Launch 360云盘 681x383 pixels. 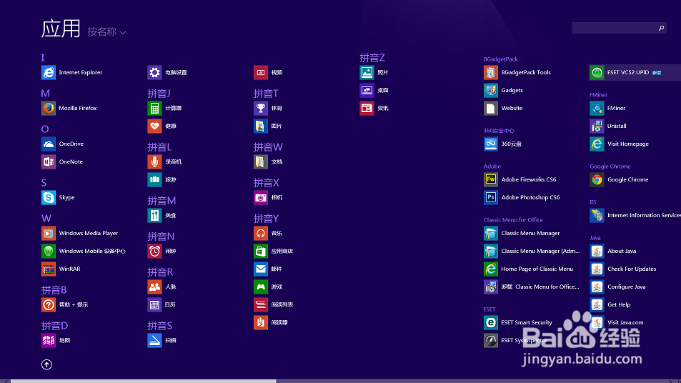[x=503, y=144]
